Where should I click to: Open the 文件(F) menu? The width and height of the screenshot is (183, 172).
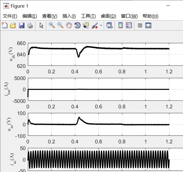pyautogui.click(x=10, y=16)
